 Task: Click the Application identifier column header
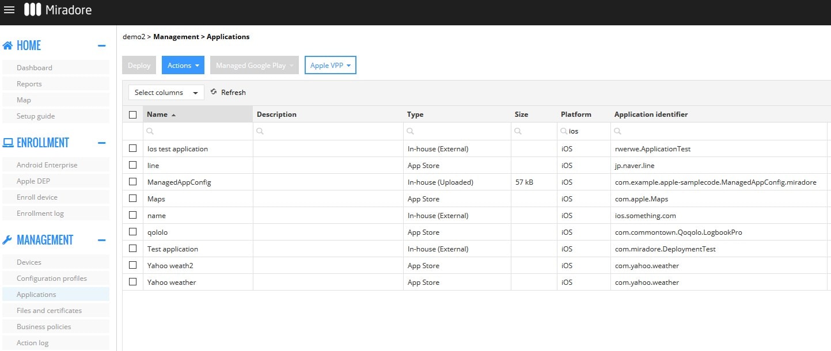click(719, 114)
